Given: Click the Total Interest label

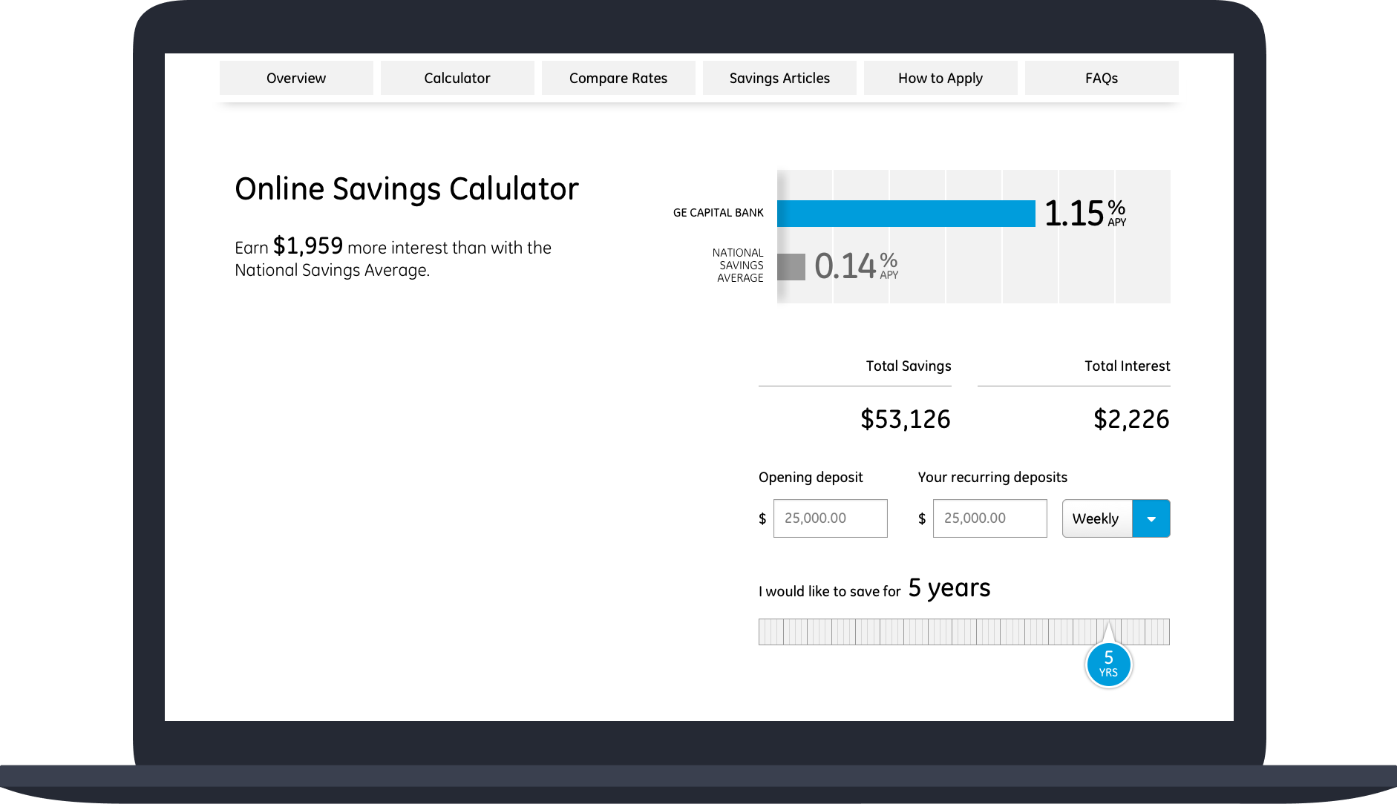Looking at the screenshot, I should pos(1128,366).
